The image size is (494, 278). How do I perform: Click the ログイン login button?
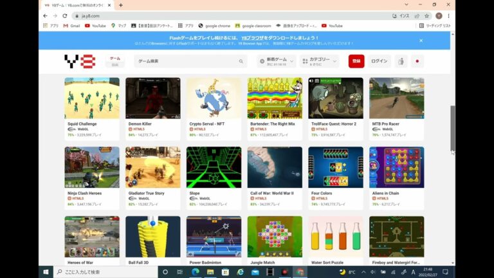coord(380,61)
